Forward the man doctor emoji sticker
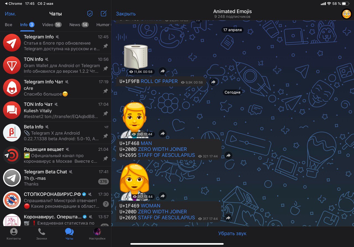The height and width of the screenshot is (247, 354). tap(163, 134)
